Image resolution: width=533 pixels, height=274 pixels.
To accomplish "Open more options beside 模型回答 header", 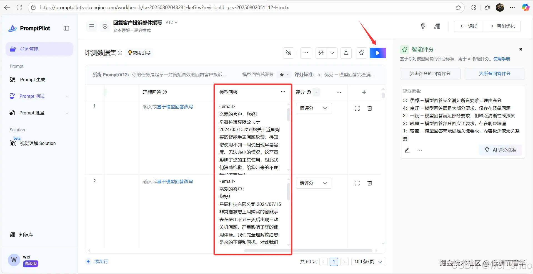I will pos(283,91).
